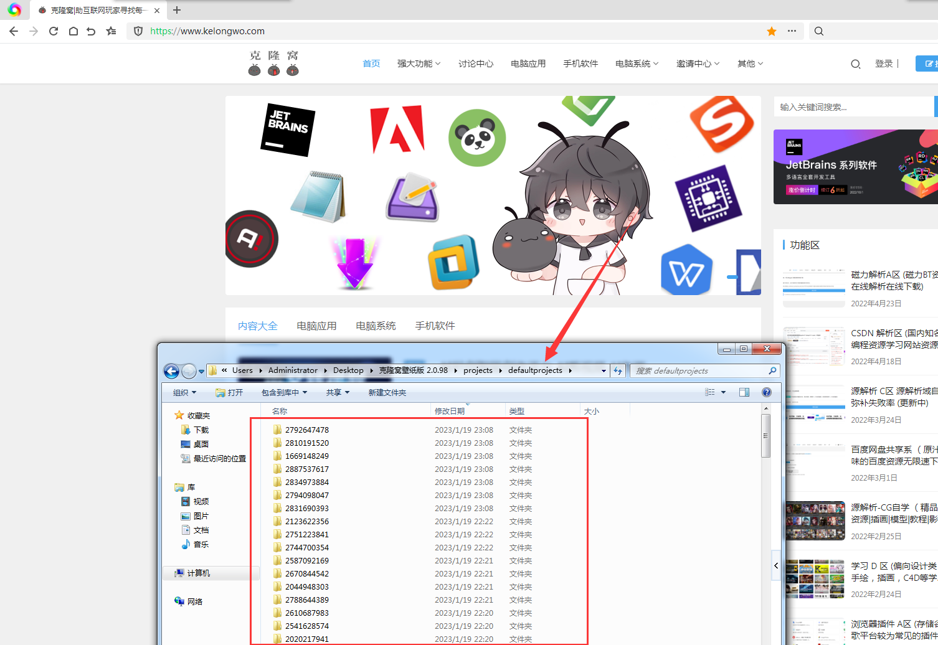The image size is (938, 645).
Task: Select 视频 library in sidebar
Action: 194,501
